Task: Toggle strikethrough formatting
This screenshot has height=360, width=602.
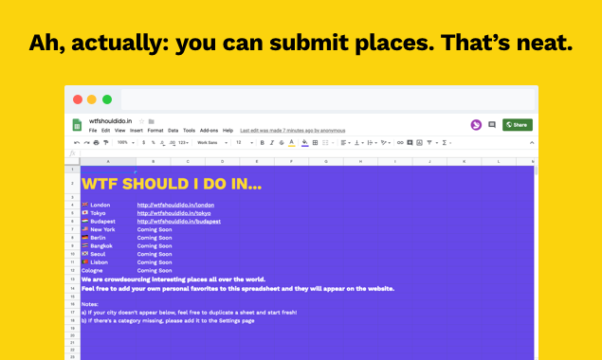Action: coord(282,143)
